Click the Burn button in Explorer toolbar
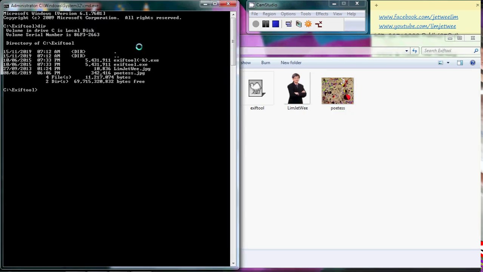 click(266, 63)
